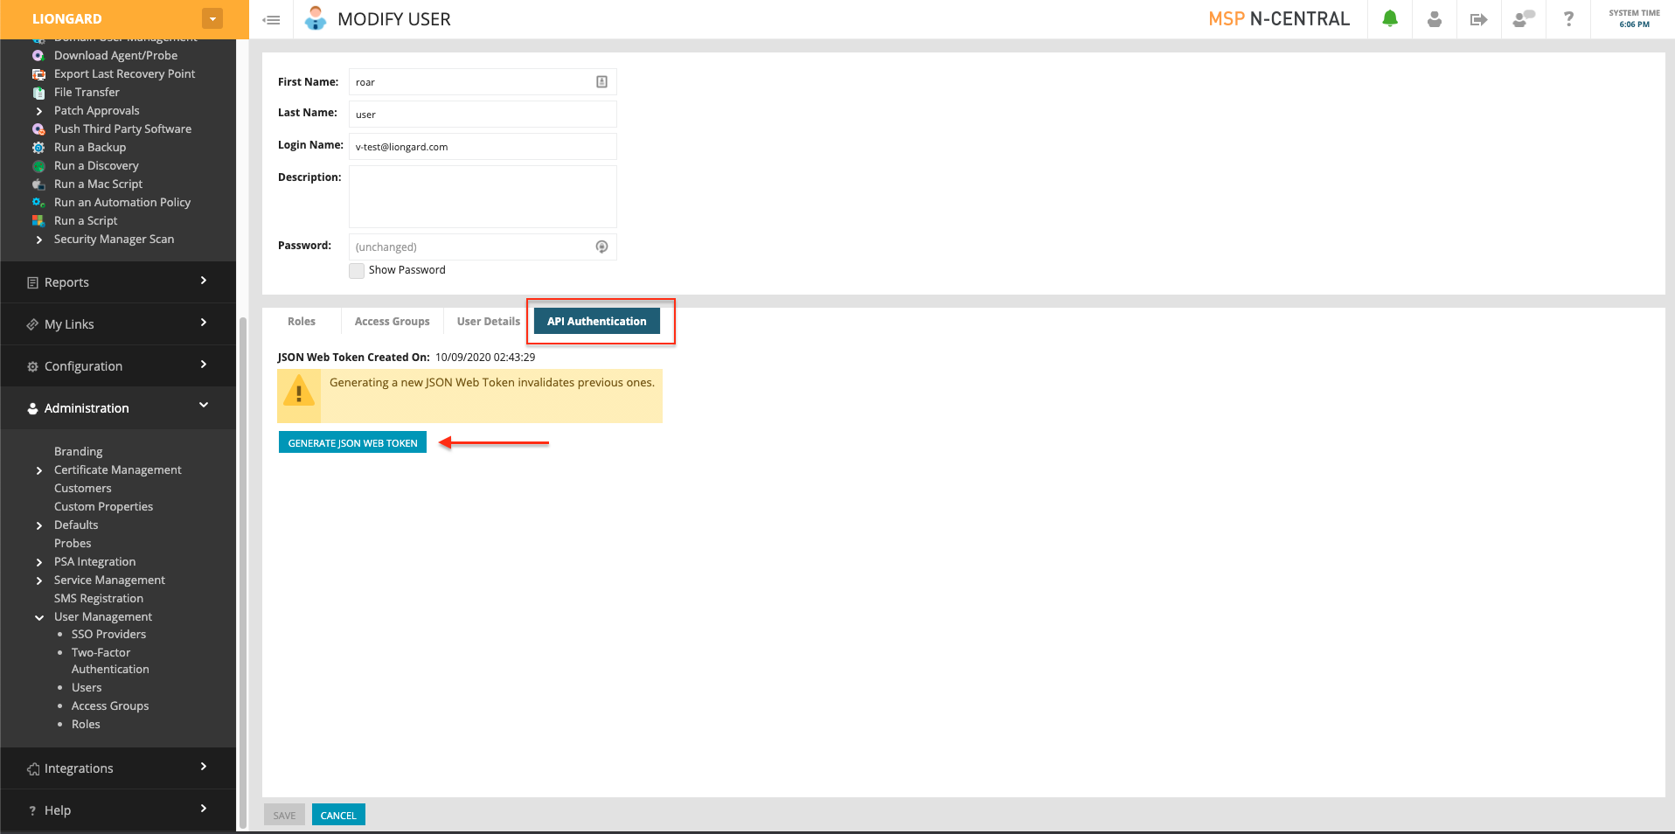Expand Security Manager Scan chevron
Image resolution: width=1675 pixels, height=834 pixels.
(39, 240)
